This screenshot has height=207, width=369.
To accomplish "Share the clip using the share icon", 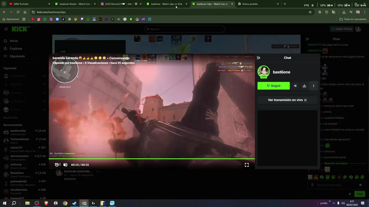I will [295, 86].
